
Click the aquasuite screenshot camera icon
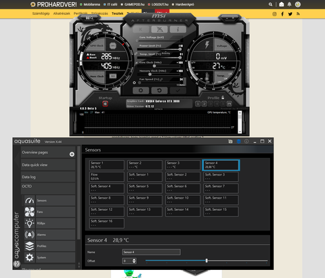(x=230, y=141)
